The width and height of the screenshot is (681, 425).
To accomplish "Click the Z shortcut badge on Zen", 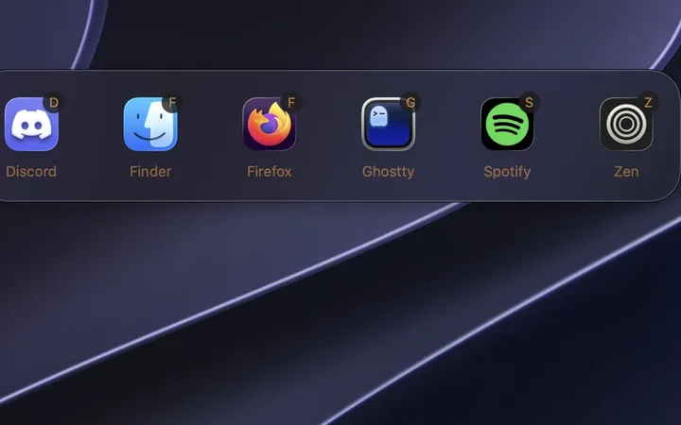I will click(x=648, y=102).
